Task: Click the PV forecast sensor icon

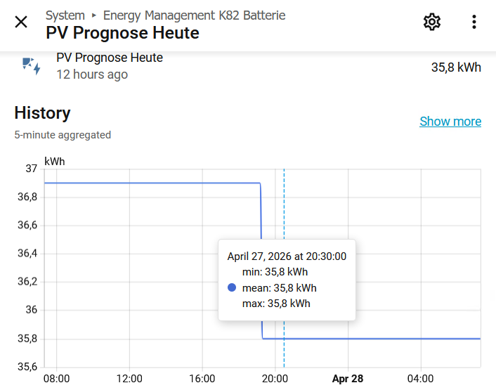Action: point(32,67)
